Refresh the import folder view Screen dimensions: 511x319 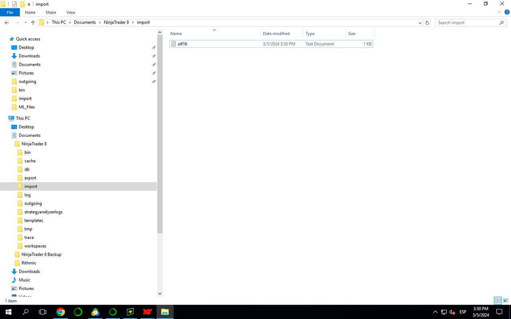point(427,23)
